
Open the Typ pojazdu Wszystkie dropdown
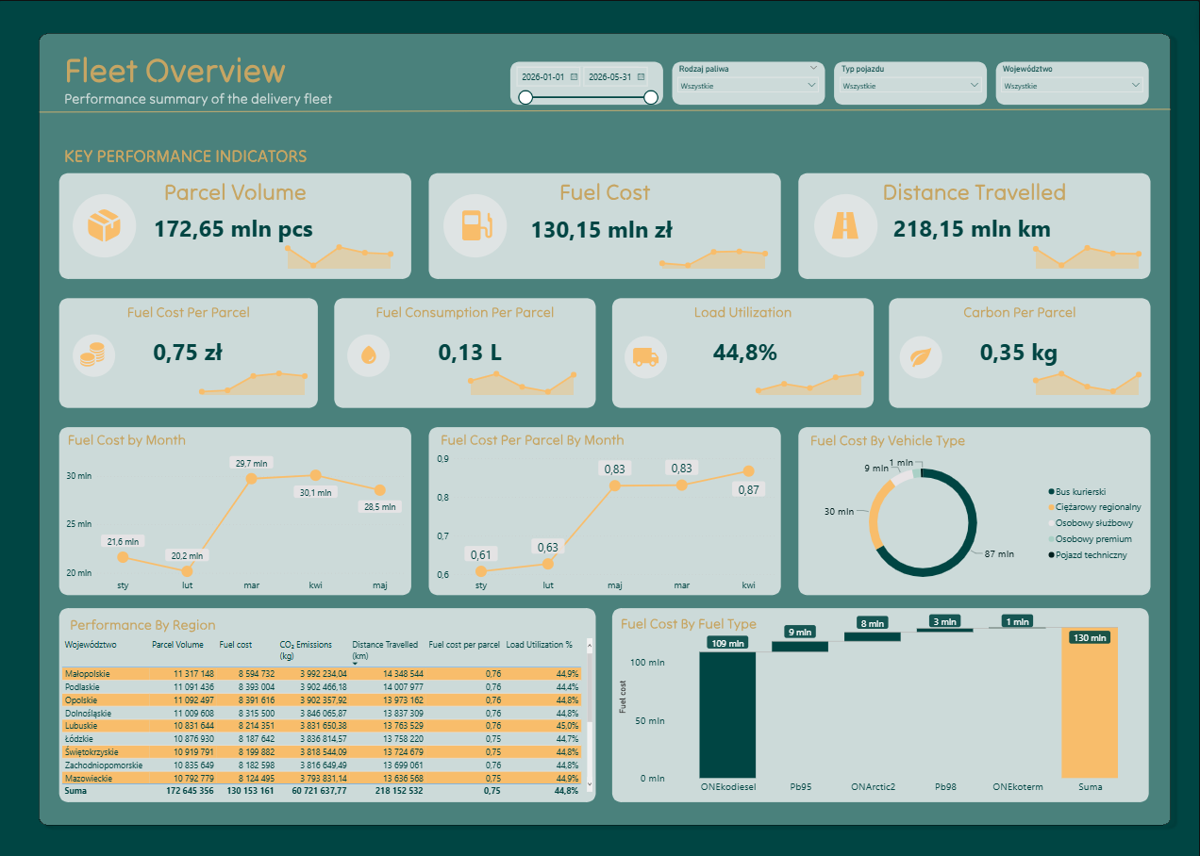coord(910,86)
